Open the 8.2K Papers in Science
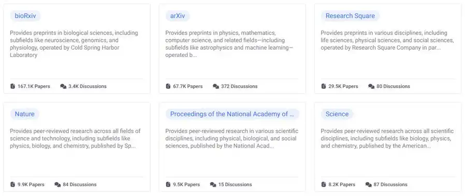466x196 pixels. (342, 185)
